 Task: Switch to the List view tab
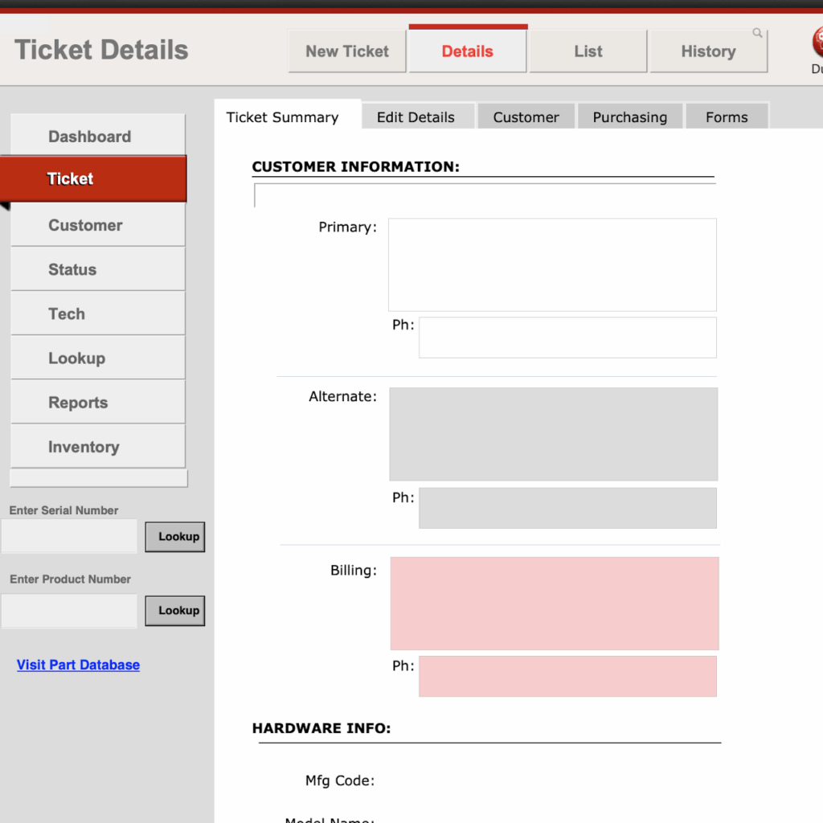tap(588, 51)
